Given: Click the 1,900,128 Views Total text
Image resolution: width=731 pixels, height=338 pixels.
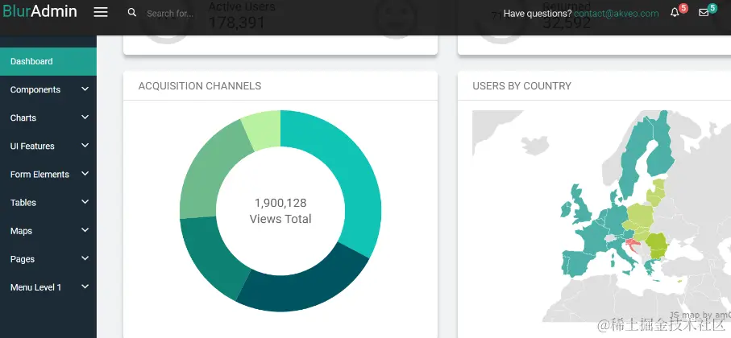Looking at the screenshot, I should pyautogui.click(x=280, y=211).
